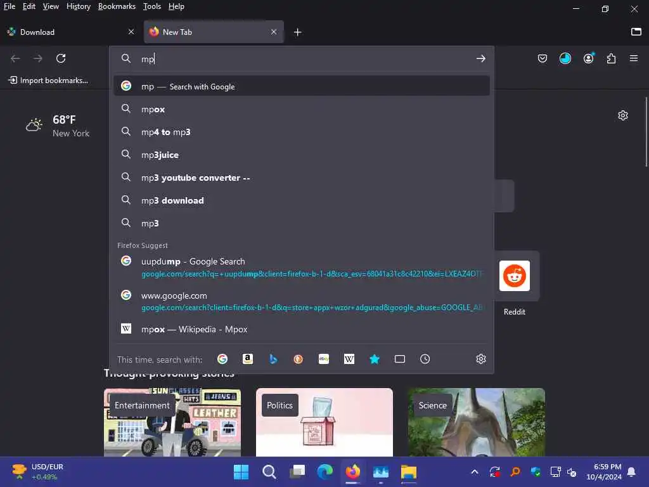Open a new tab with plus
This screenshot has height=487, width=649.
pyautogui.click(x=298, y=32)
